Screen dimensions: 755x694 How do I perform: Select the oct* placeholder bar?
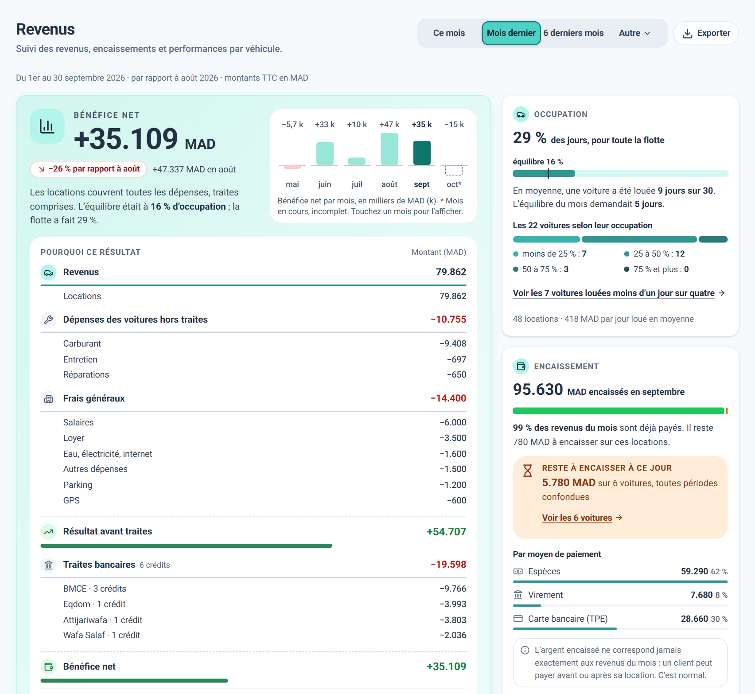pyautogui.click(x=454, y=170)
